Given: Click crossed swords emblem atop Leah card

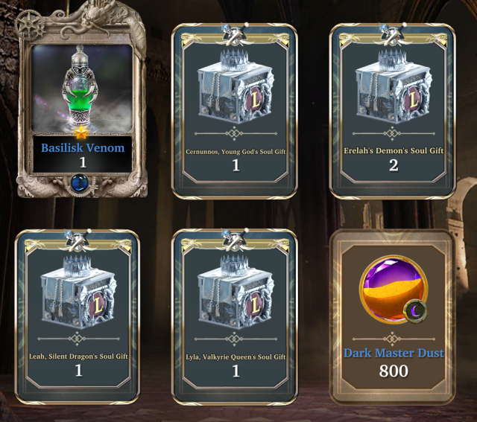Looking at the screenshot, I should (x=78, y=240).
